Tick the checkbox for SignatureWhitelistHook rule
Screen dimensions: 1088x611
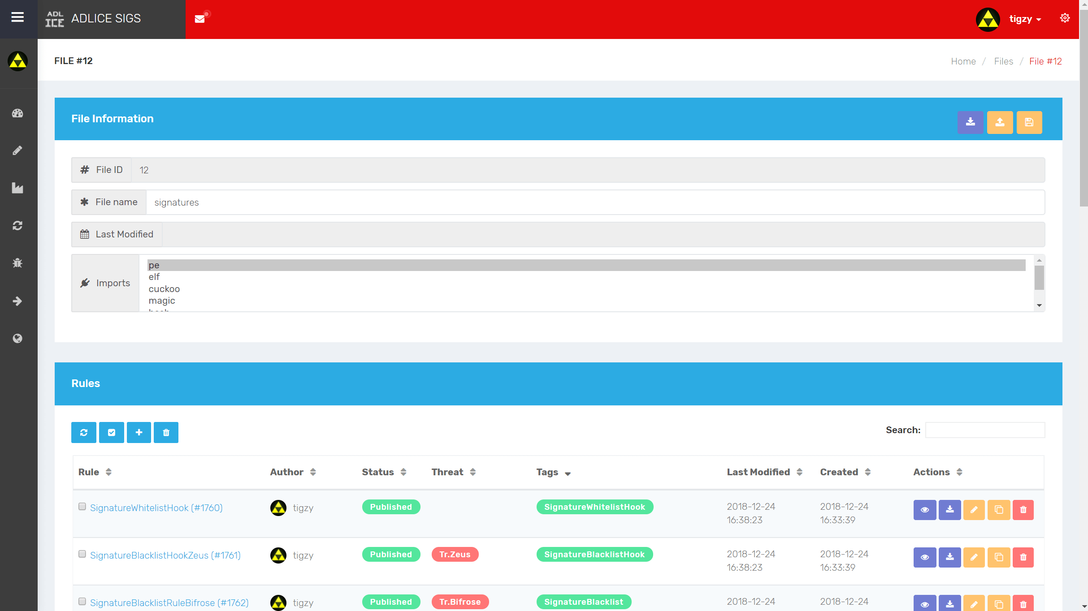[82, 507]
